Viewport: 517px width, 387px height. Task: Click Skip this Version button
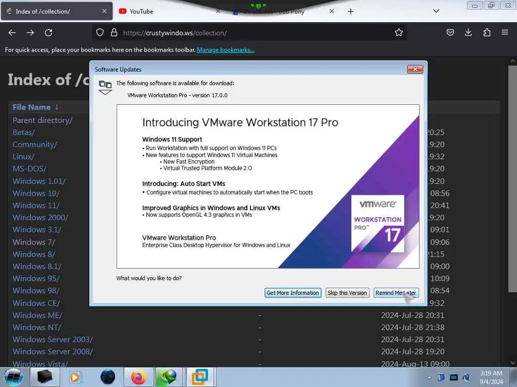click(347, 293)
